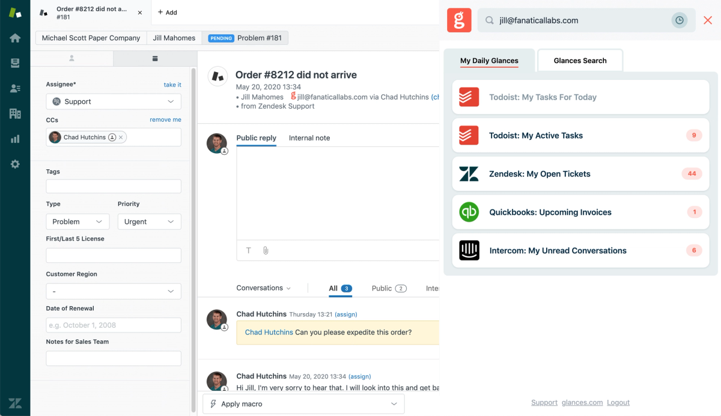Click the clock history icon in search bar
Image resolution: width=721 pixels, height=416 pixels.
pyautogui.click(x=679, y=20)
